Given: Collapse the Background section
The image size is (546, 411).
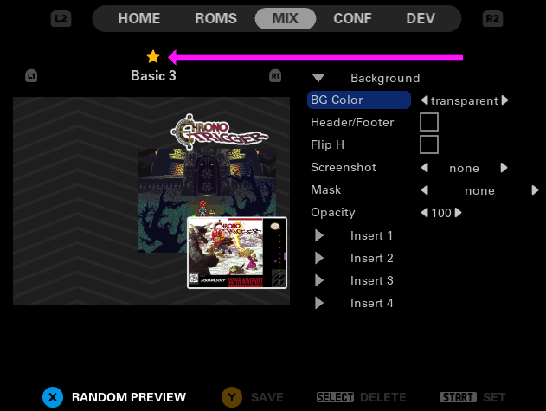Looking at the screenshot, I should pos(319,78).
